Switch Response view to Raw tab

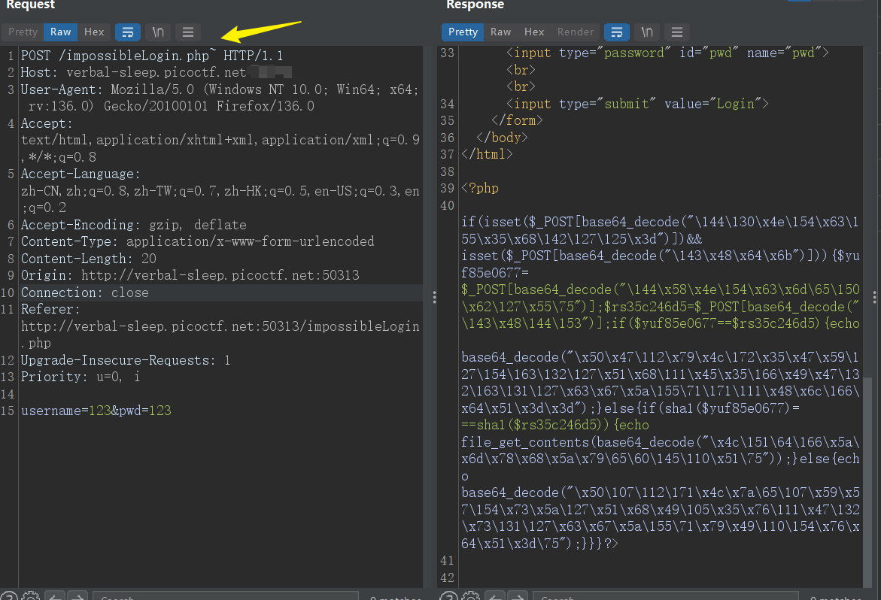(500, 32)
